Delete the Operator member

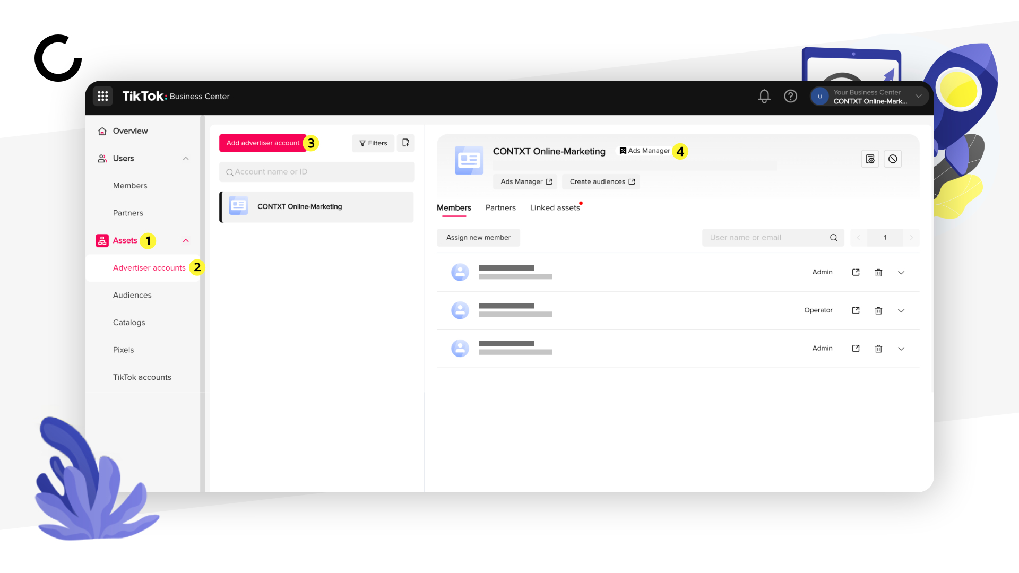click(x=878, y=311)
